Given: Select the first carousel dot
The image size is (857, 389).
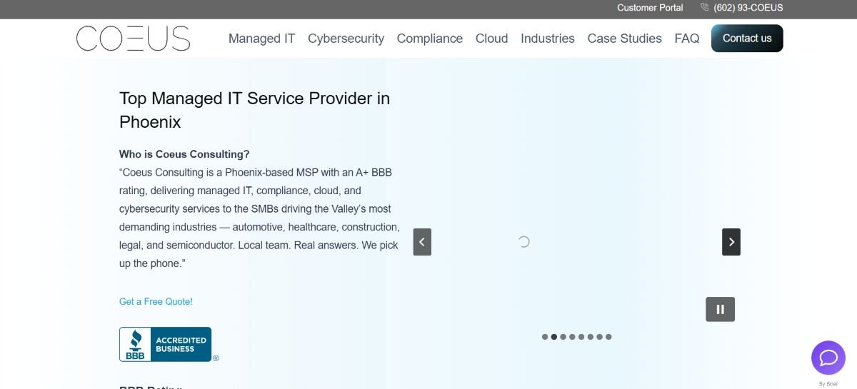Looking at the screenshot, I should pyautogui.click(x=545, y=337).
